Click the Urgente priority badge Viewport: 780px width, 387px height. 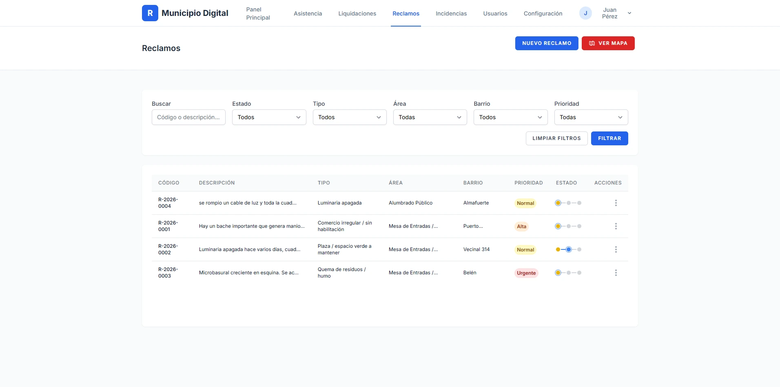tap(526, 273)
